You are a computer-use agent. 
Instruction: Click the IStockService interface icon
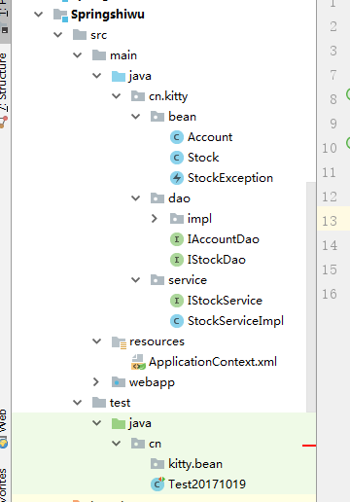(177, 301)
